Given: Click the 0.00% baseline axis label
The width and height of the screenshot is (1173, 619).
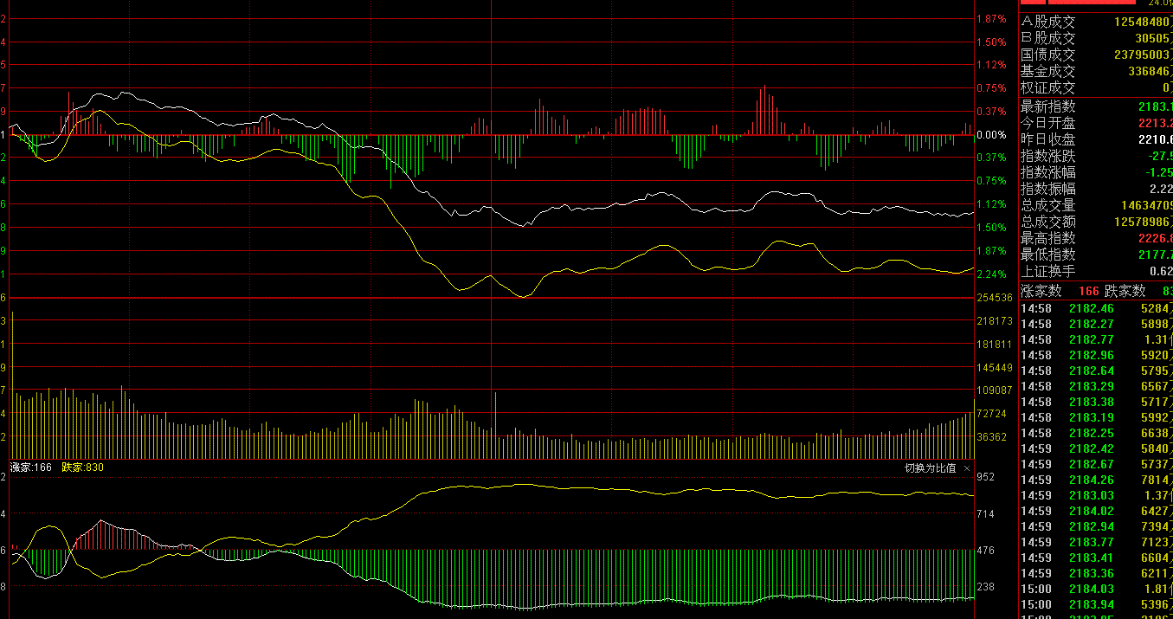Looking at the screenshot, I should pos(991,135).
